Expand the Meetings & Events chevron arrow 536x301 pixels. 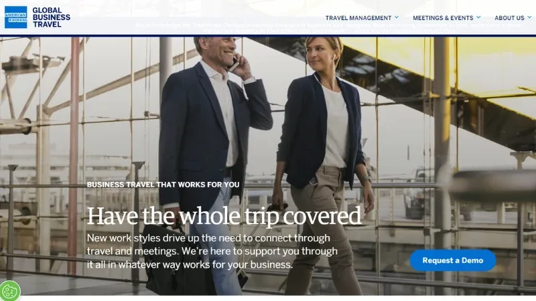click(x=478, y=17)
